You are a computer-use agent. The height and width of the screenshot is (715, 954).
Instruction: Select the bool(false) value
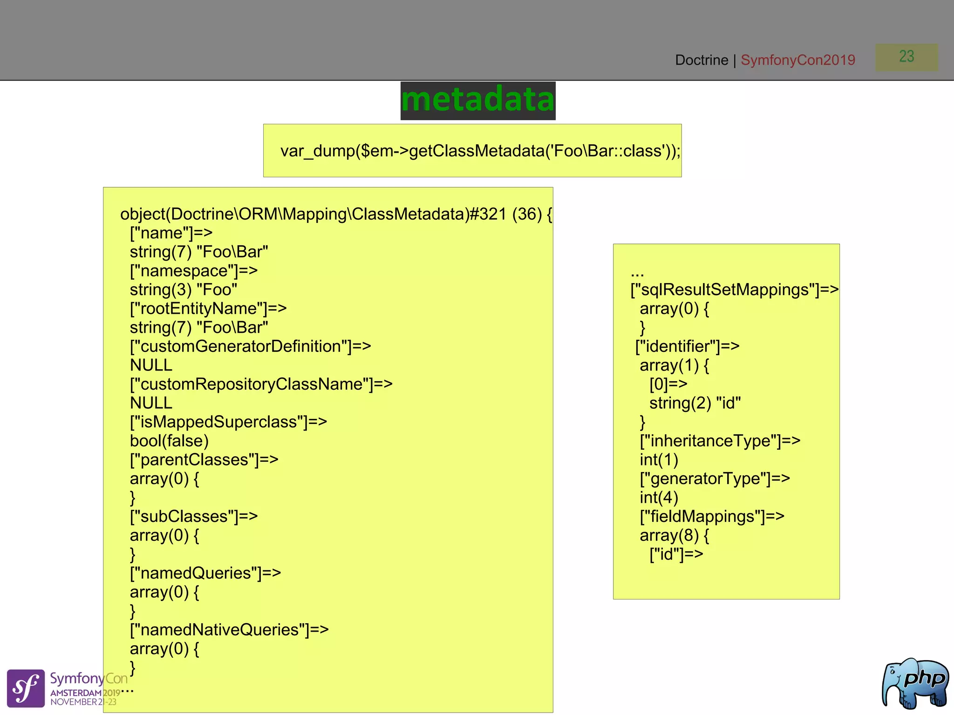pyautogui.click(x=169, y=441)
